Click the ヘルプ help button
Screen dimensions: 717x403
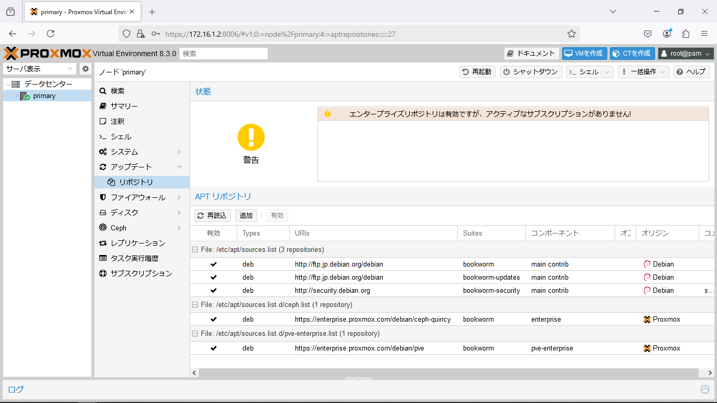tap(691, 72)
